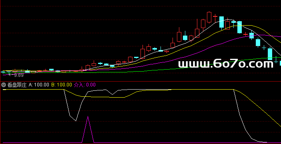Viewport: 281px width, 144px height.
Task: Select the yellow B: 100.00 value label
Action: coord(62,85)
